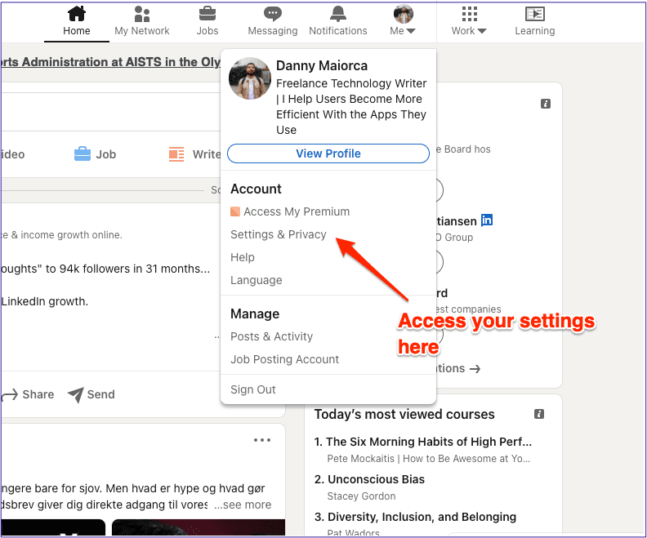Screen dimensions: 647x538
Task: Open Settings & Privacy
Action: 279,234
